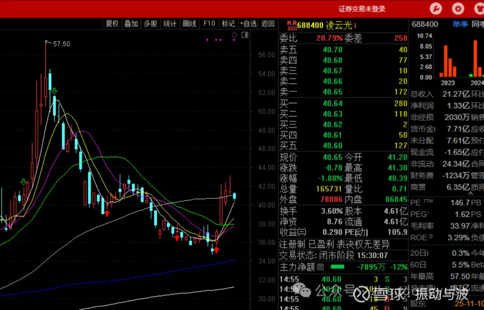The image size is (484, 310).
Task: Click the KR 1000 badge icon
Action: [292, 25]
